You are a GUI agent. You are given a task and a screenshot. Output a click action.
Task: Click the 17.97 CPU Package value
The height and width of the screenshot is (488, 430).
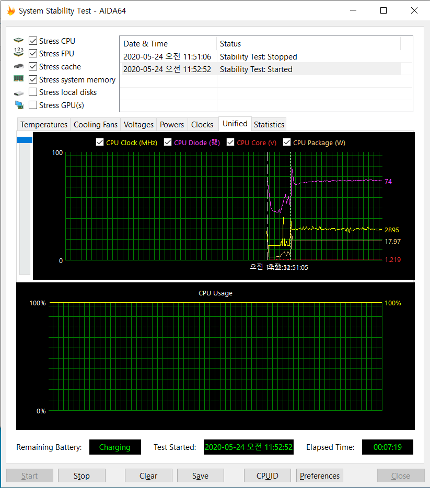coord(392,242)
